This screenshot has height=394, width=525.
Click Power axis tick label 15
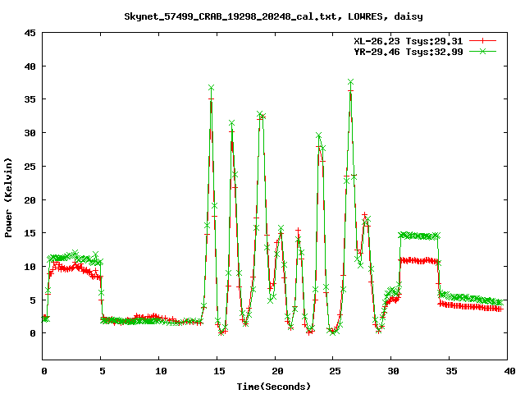[x=30, y=233]
